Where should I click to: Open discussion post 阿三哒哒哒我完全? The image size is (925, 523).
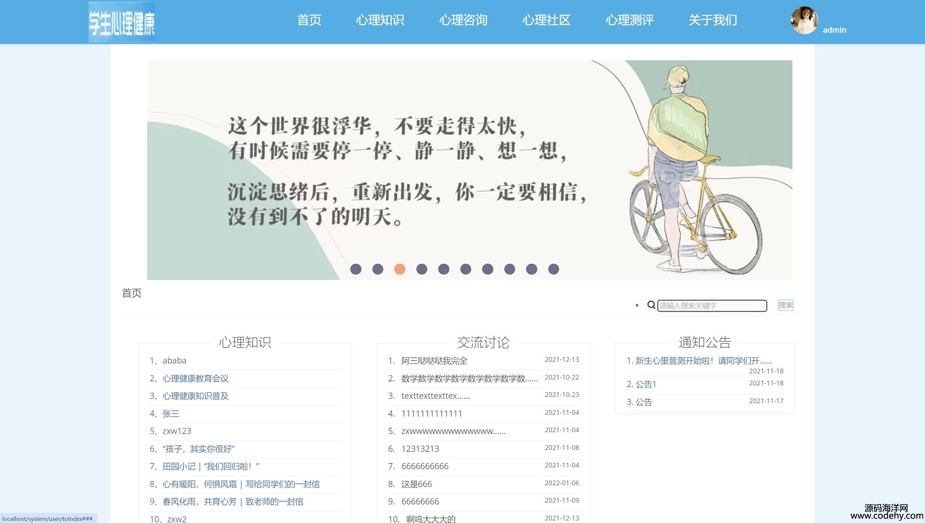click(x=434, y=361)
